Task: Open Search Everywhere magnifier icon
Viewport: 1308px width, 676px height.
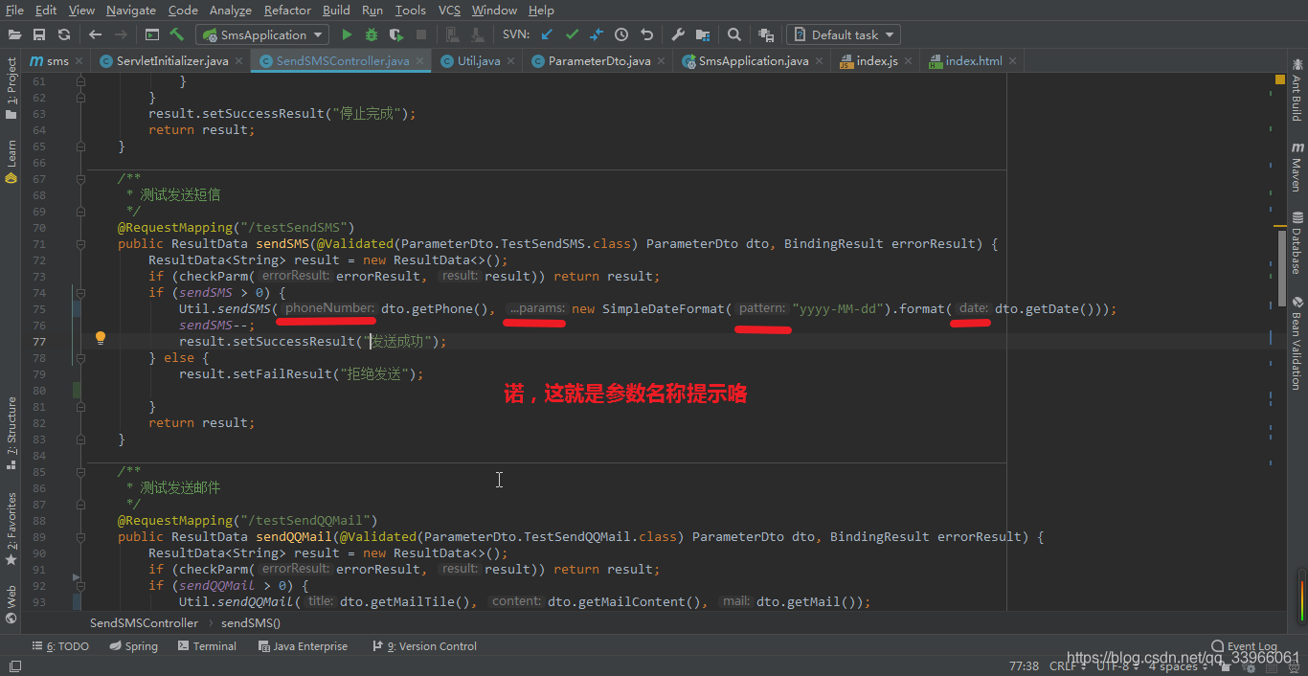Action: click(734, 34)
